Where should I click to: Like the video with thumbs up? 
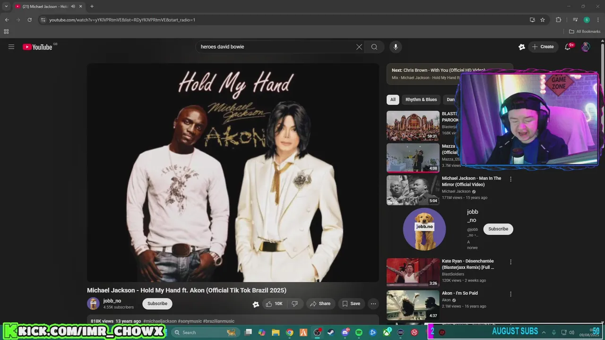274,304
